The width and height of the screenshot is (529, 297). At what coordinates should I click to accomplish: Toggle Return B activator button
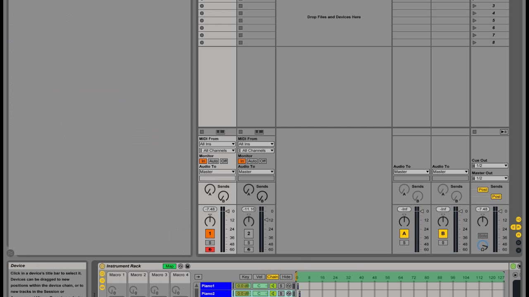point(443,233)
